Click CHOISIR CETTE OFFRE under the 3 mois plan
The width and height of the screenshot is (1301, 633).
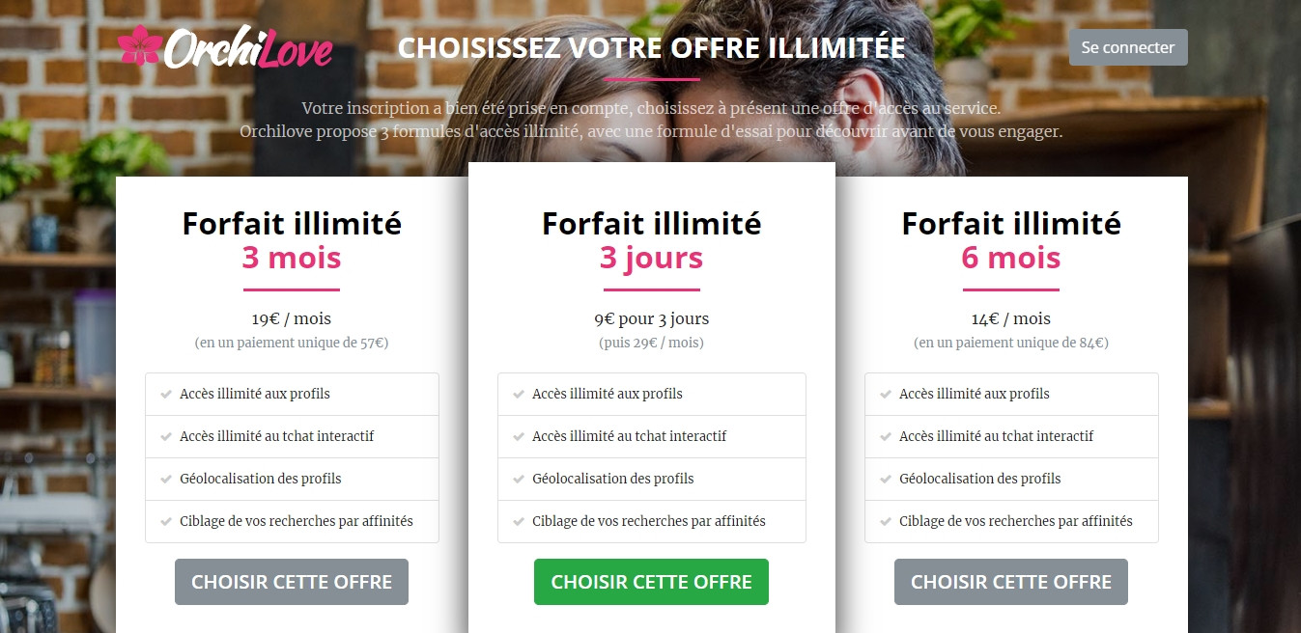click(292, 582)
